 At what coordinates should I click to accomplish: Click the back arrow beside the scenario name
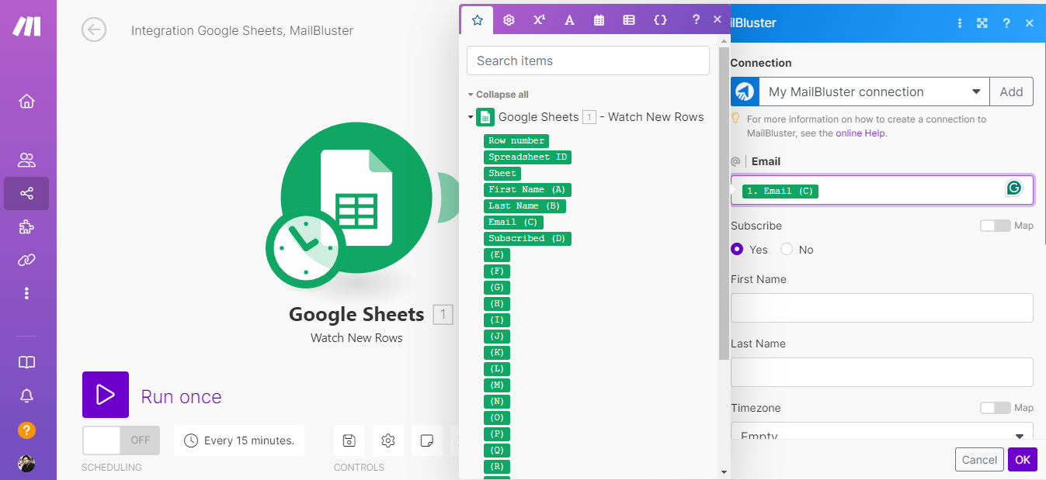[x=94, y=30]
